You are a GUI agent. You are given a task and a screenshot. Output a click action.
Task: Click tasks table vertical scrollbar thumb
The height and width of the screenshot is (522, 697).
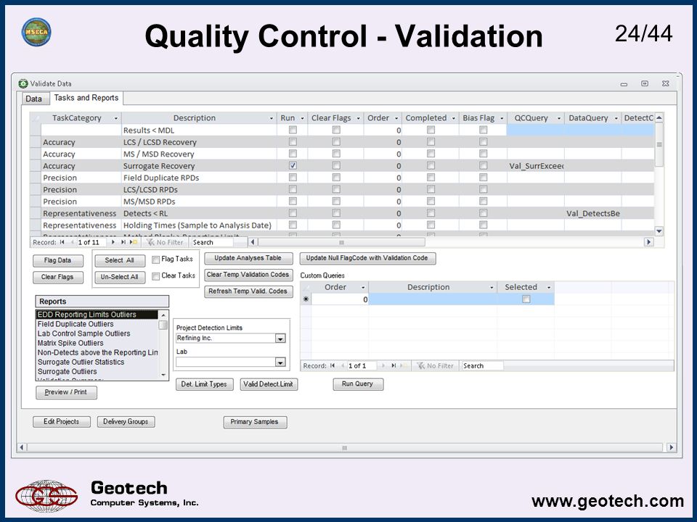[x=659, y=145]
